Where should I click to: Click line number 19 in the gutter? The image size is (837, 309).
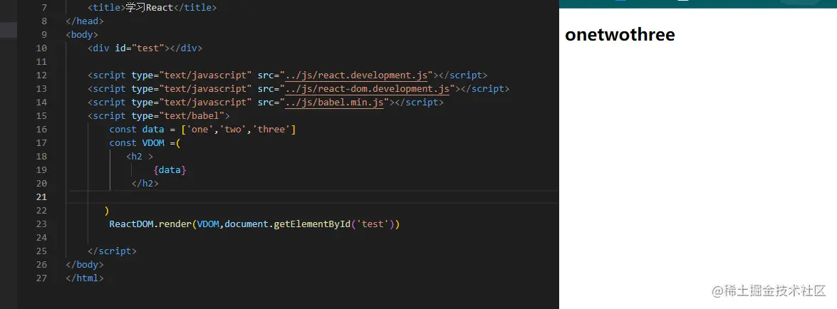tap(41, 170)
